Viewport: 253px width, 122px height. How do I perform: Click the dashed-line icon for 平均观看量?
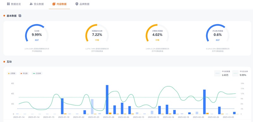[217, 73]
